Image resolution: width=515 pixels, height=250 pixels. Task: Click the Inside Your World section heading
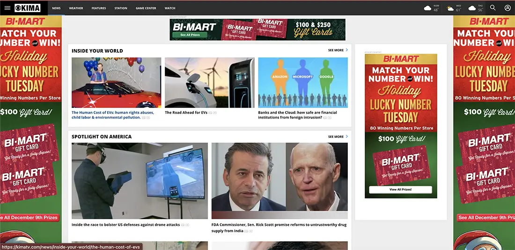tap(97, 51)
